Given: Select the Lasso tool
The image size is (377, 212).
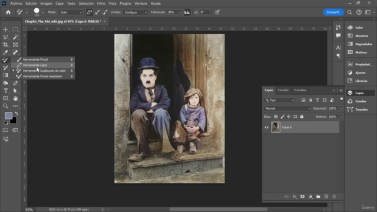Looking at the screenshot, I should [5, 37].
